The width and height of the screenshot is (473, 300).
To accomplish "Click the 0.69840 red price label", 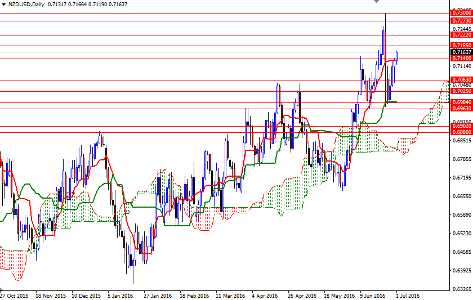I will [461, 102].
